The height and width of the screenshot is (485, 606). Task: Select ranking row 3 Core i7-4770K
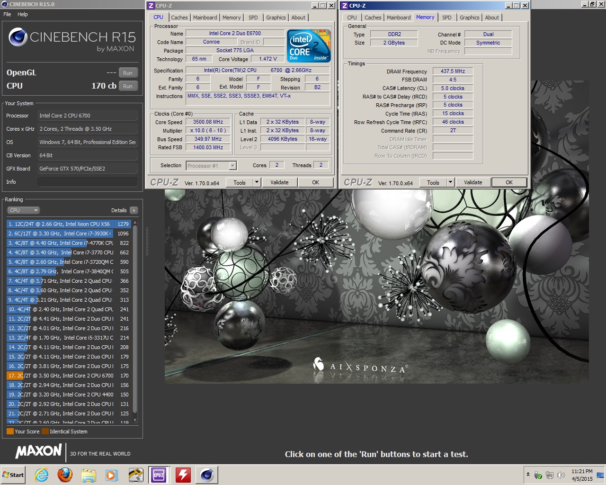(x=69, y=243)
